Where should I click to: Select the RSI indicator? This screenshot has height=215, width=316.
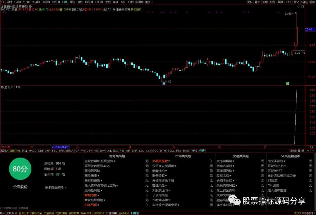(x=122, y=151)
